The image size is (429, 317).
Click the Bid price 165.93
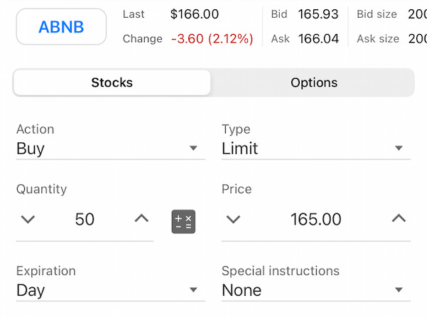tap(318, 14)
